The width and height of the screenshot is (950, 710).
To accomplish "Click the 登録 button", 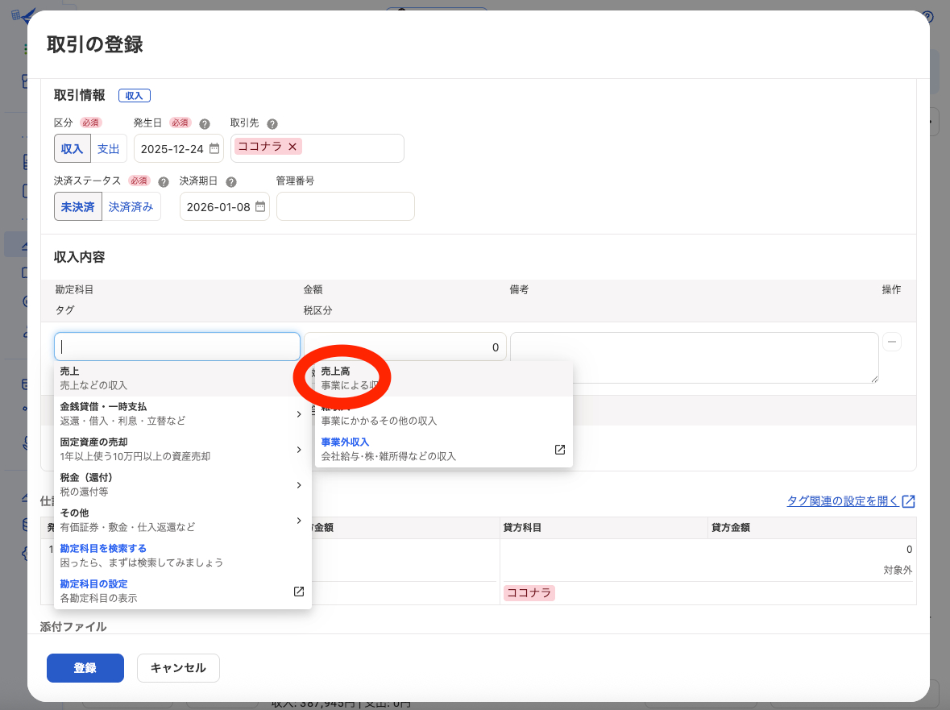I will coord(85,668).
